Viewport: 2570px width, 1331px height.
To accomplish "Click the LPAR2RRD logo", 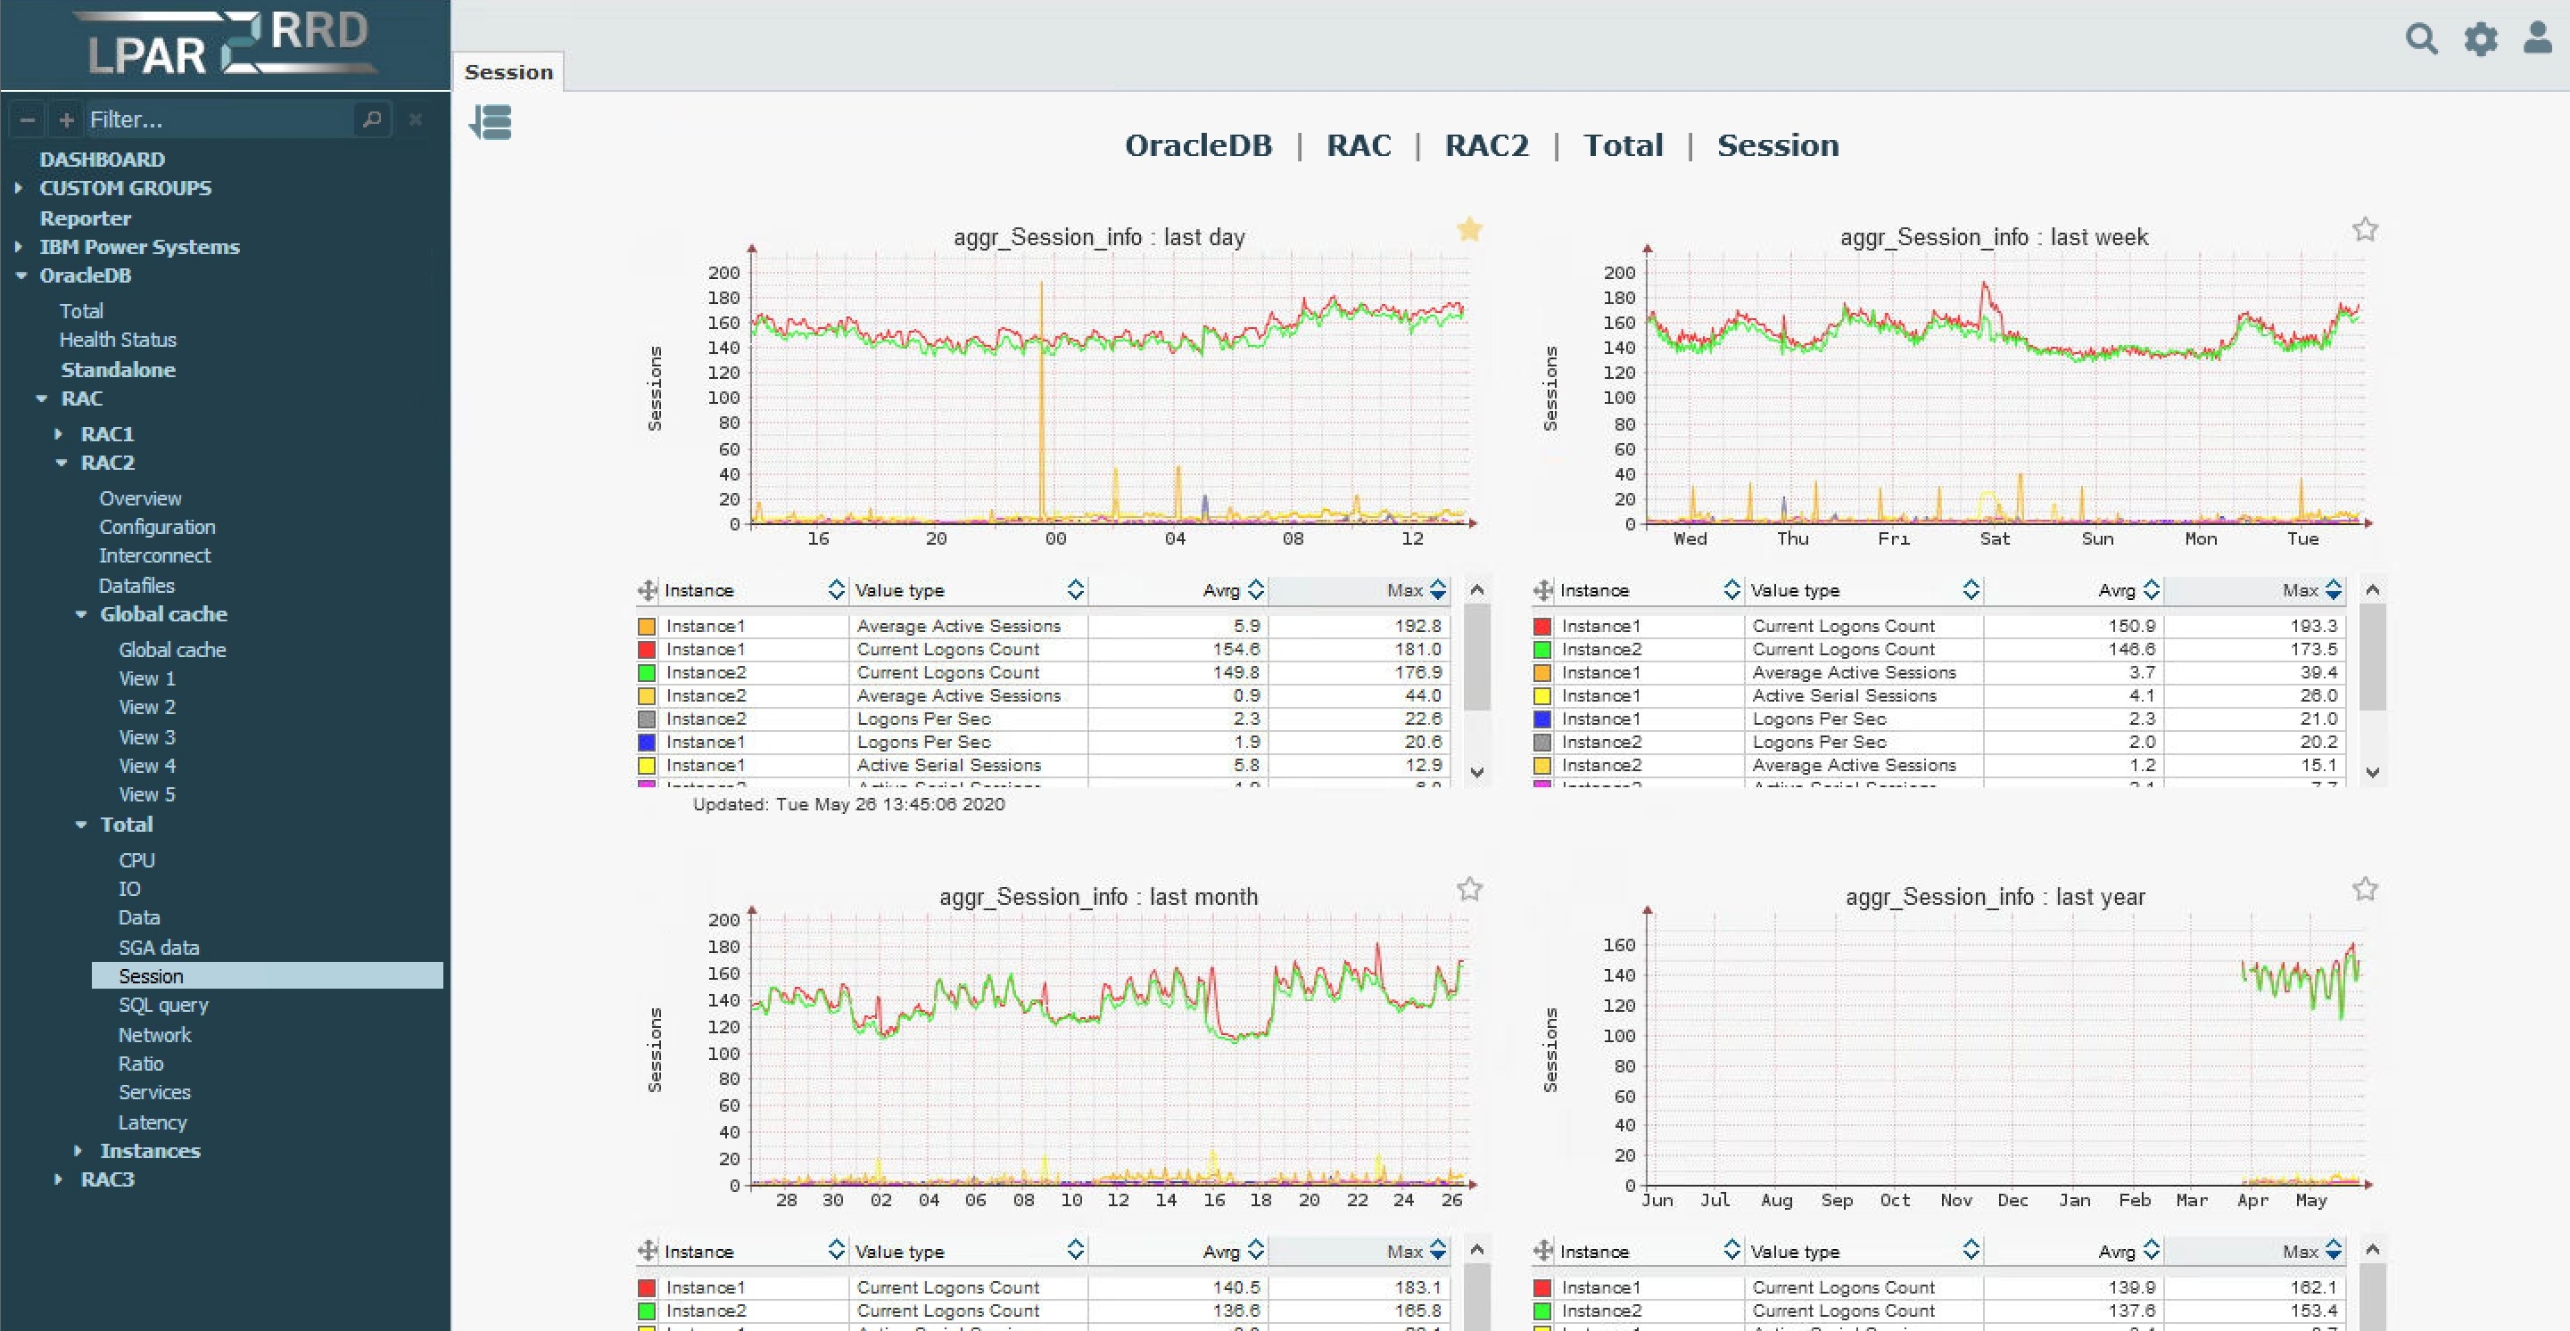I will [227, 45].
